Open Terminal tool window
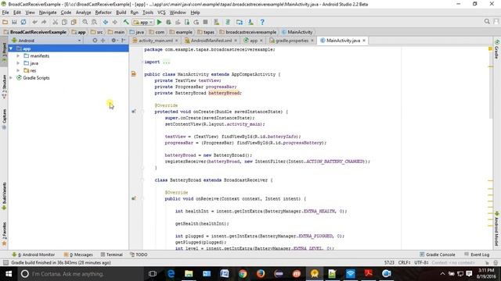This screenshot has height=281, width=501. coord(111,254)
